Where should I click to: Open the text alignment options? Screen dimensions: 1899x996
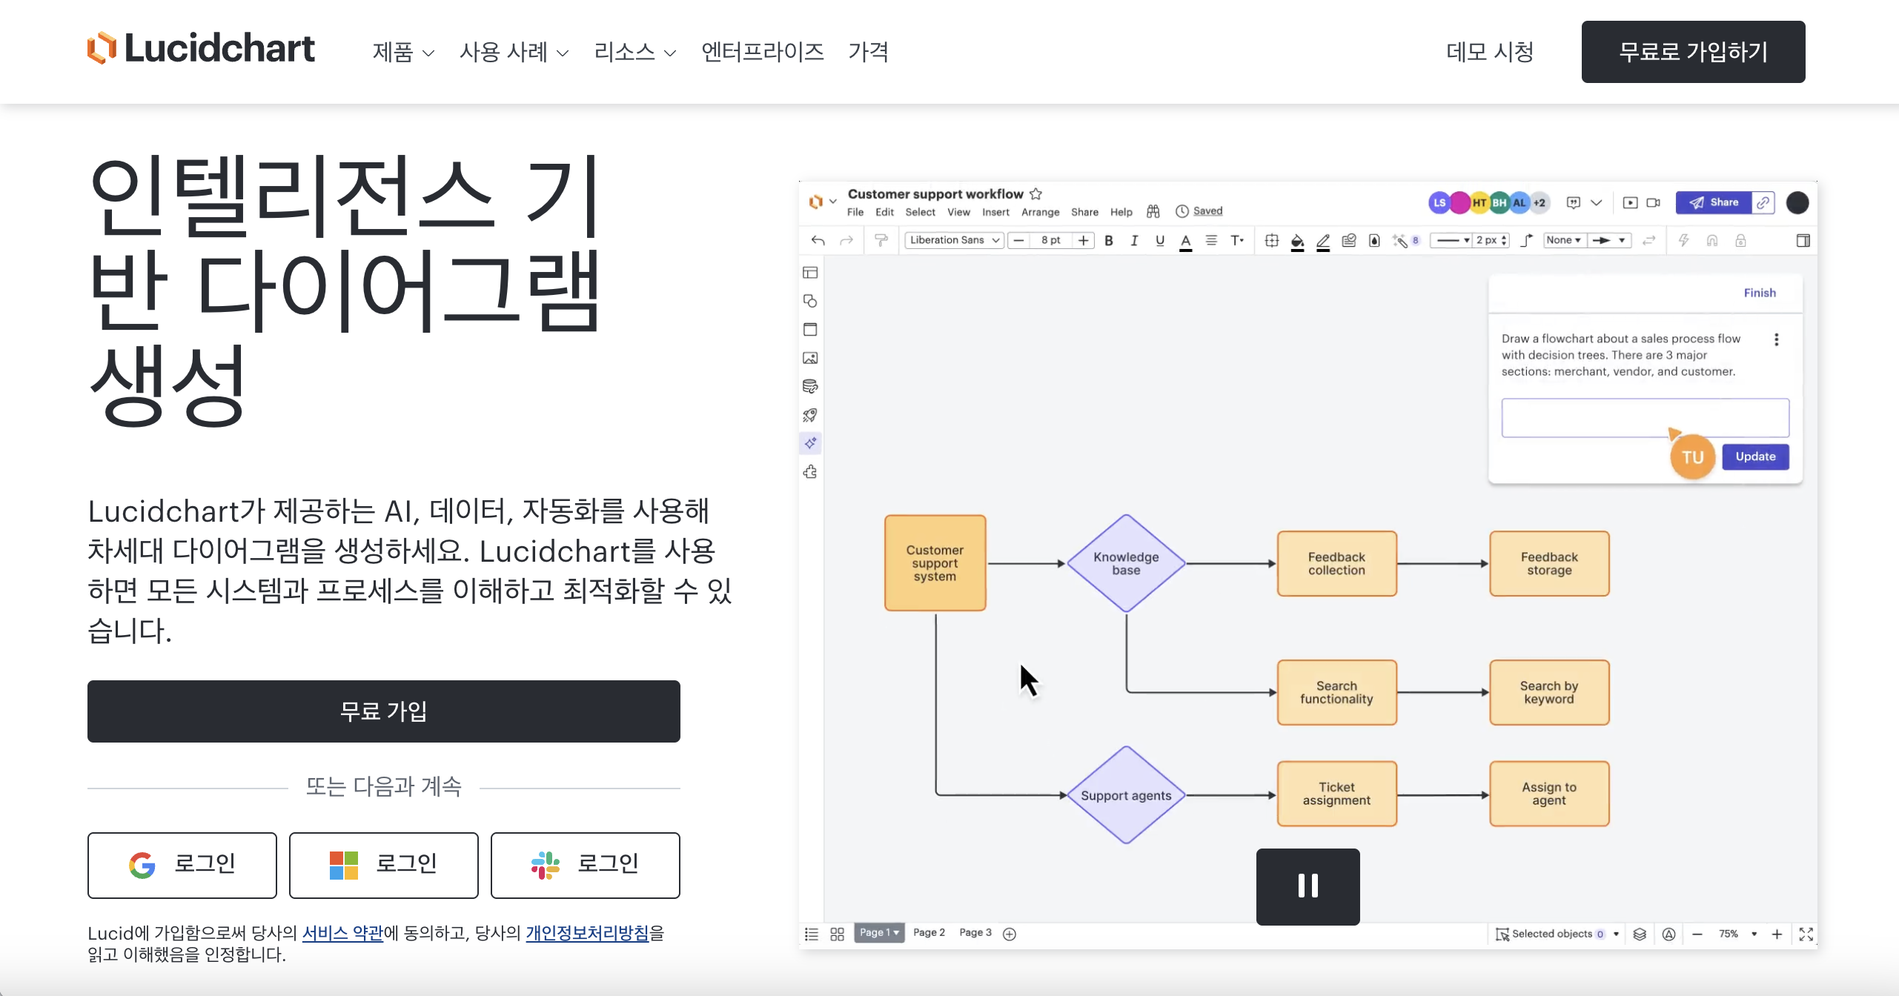[1211, 240]
